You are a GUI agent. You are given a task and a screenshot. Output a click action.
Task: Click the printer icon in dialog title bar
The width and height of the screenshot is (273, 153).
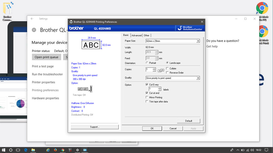[71, 22]
